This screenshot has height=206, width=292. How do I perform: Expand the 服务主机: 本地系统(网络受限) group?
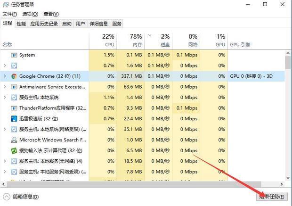[5, 129]
